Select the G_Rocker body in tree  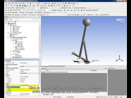(17, 28)
